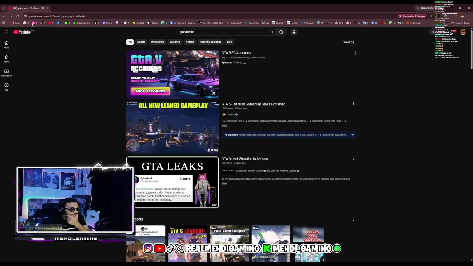Visit the Nerpah channel
The width and height of the screenshot is (473, 266).
tap(231, 115)
